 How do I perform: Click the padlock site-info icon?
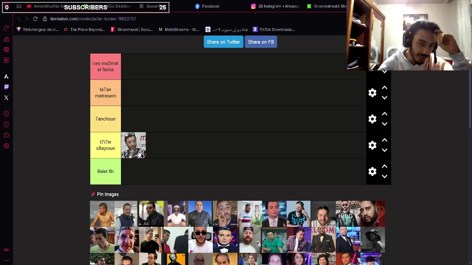pyautogui.click(x=45, y=19)
